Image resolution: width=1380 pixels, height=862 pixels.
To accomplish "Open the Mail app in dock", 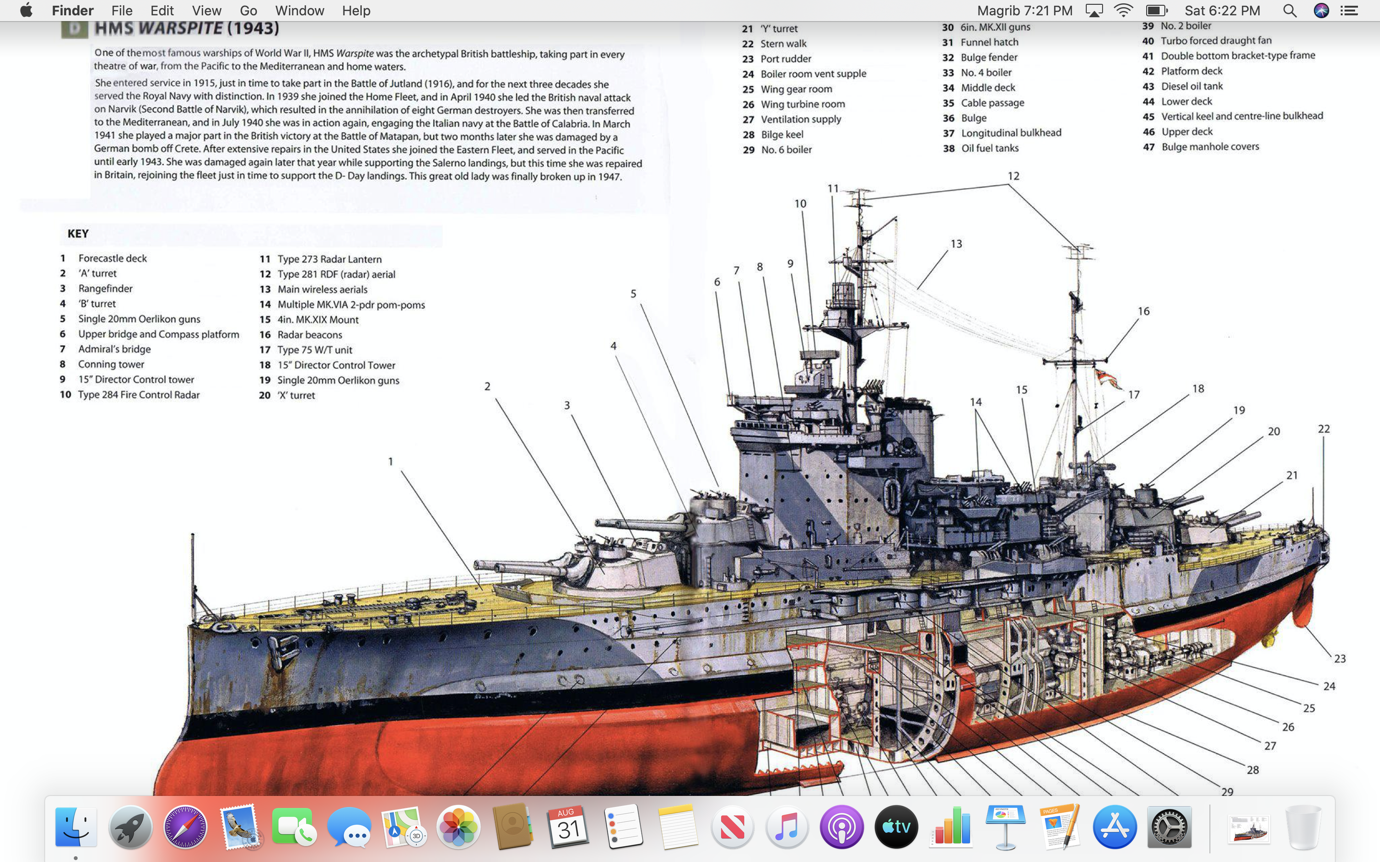I will coord(240,827).
